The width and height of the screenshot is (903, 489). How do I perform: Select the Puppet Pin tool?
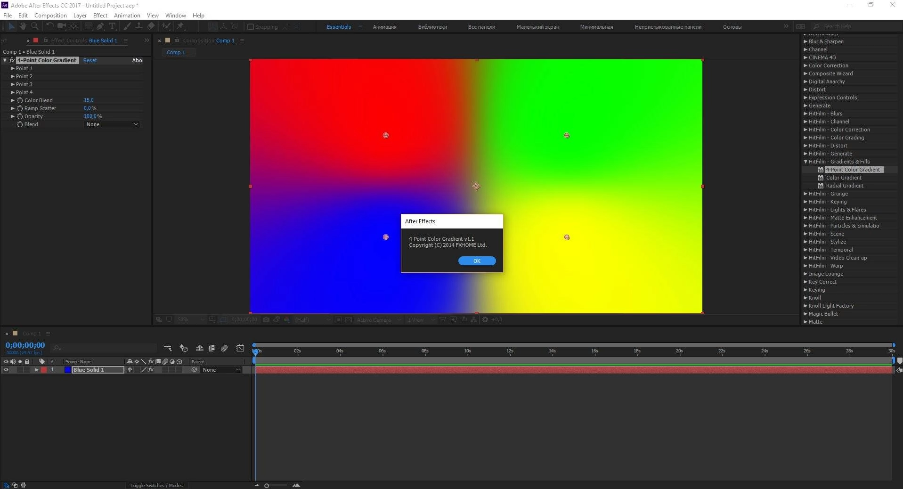180,26
